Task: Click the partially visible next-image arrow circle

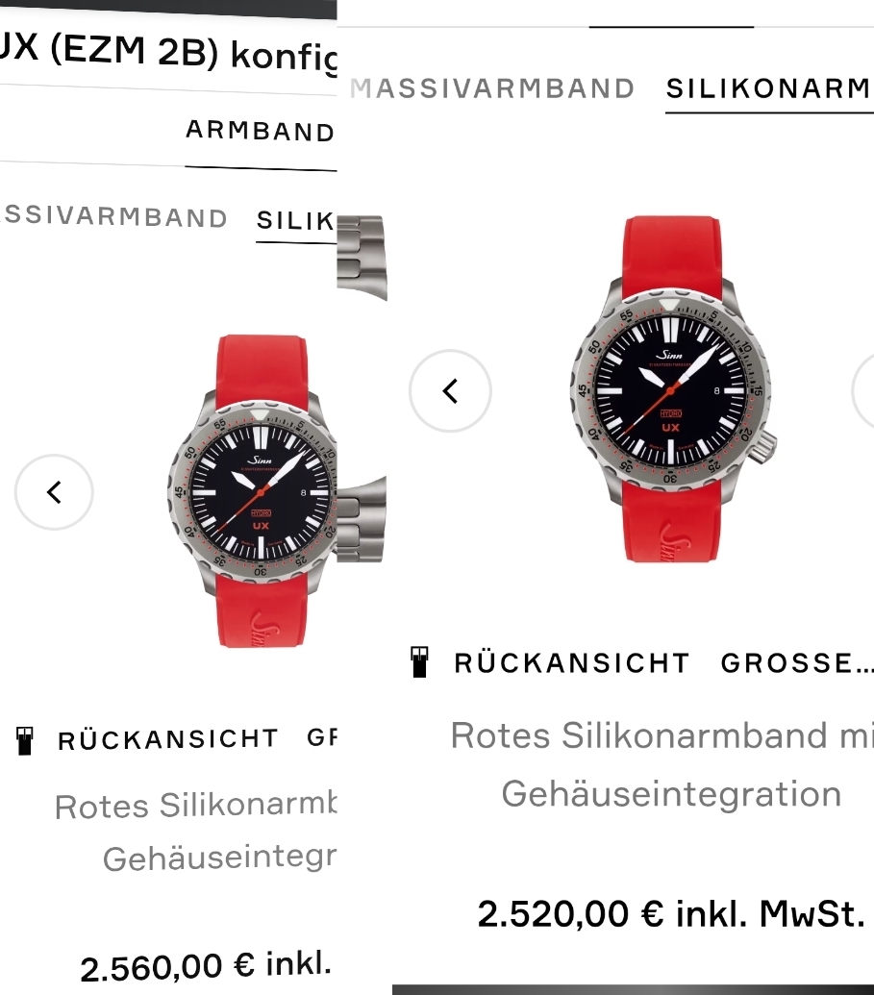Action: pyautogui.click(x=863, y=391)
